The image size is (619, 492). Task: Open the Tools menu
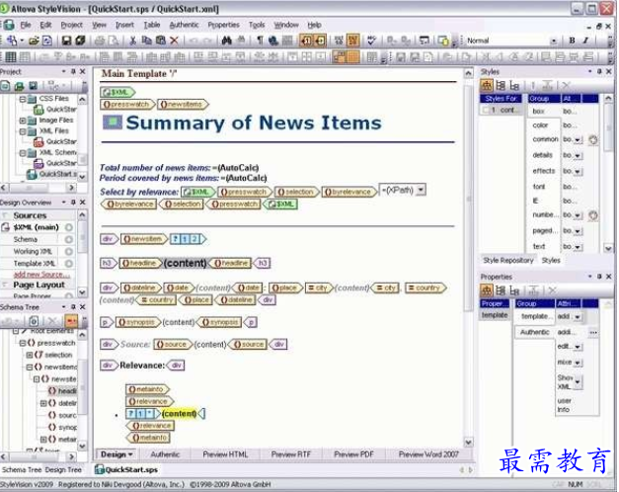pos(257,25)
